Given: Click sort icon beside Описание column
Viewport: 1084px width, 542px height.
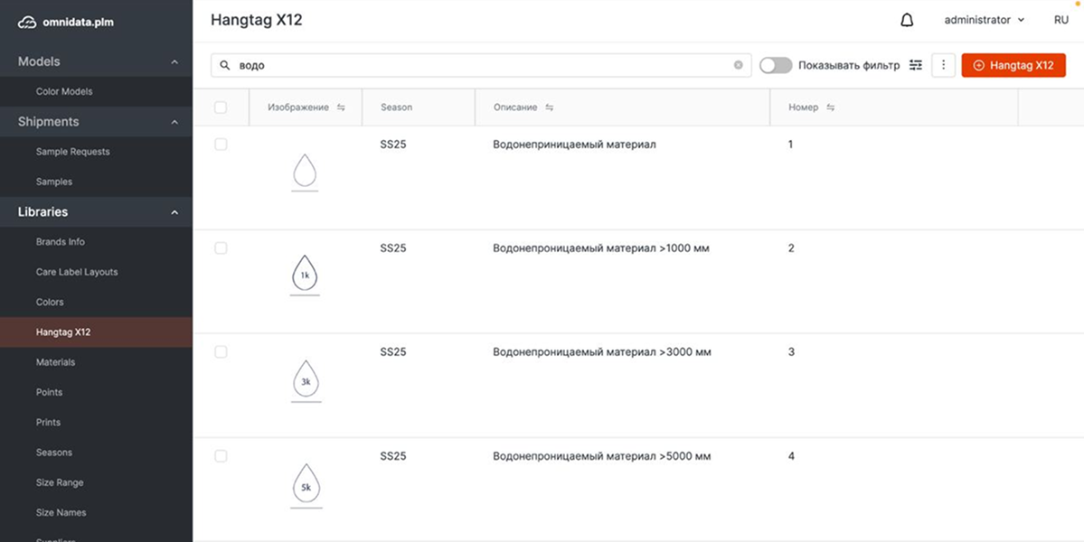Looking at the screenshot, I should click(549, 107).
